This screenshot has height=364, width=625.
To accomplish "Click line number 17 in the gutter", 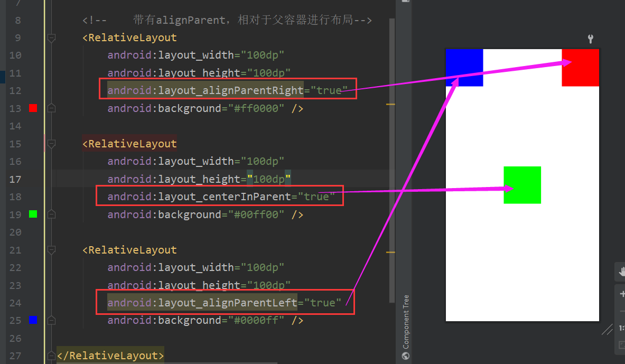I will click(x=15, y=179).
